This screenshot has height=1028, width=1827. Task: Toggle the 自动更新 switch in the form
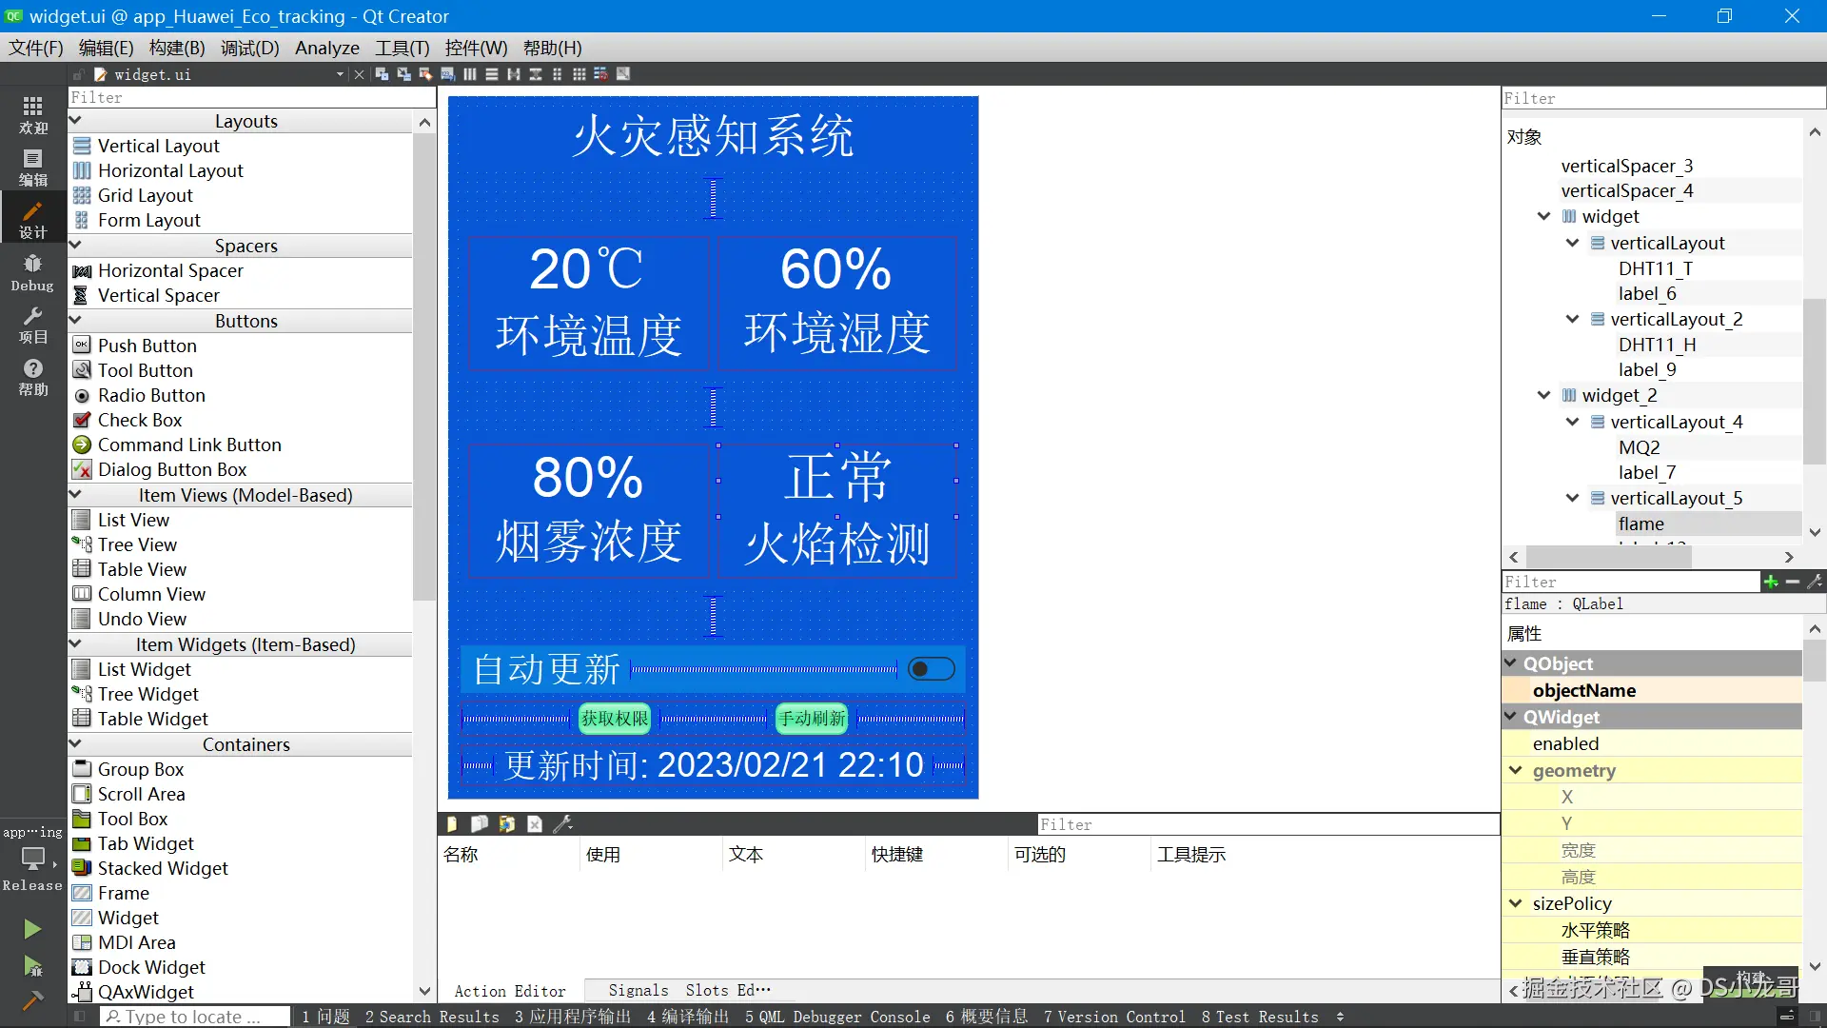(x=930, y=669)
